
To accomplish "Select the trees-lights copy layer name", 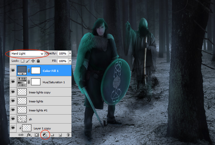I will [x=40, y=93].
